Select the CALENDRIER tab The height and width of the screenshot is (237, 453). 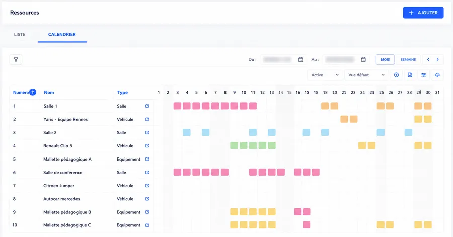62,34
